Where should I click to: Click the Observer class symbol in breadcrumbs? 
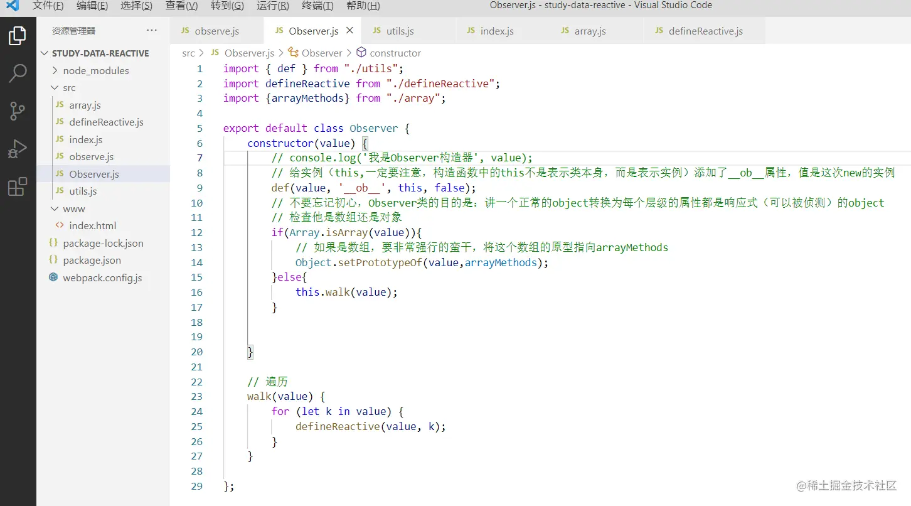(322, 53)
